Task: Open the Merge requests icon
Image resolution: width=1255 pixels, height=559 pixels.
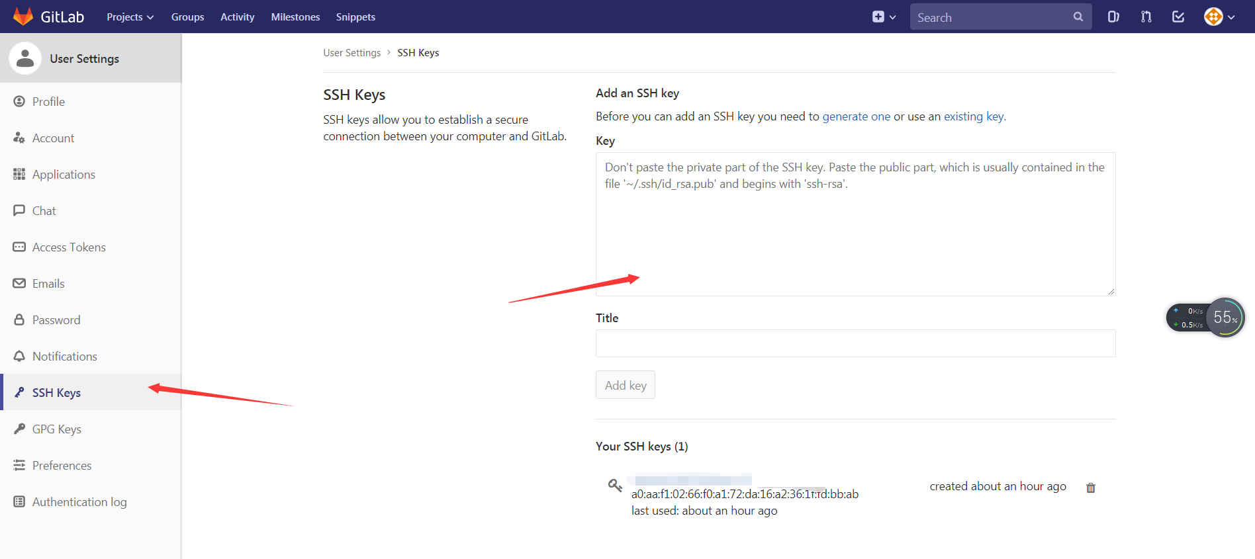Action: (1146, 17)
